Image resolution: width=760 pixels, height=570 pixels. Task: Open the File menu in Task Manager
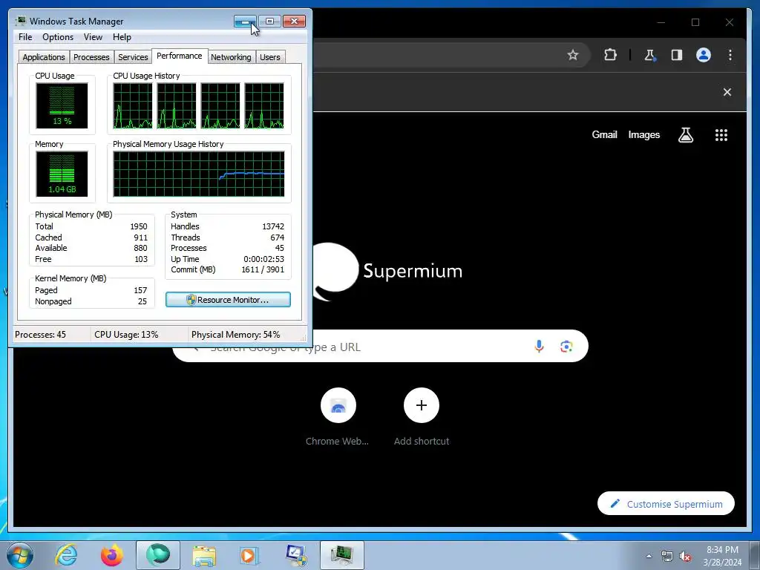click(x=25, y=37)
